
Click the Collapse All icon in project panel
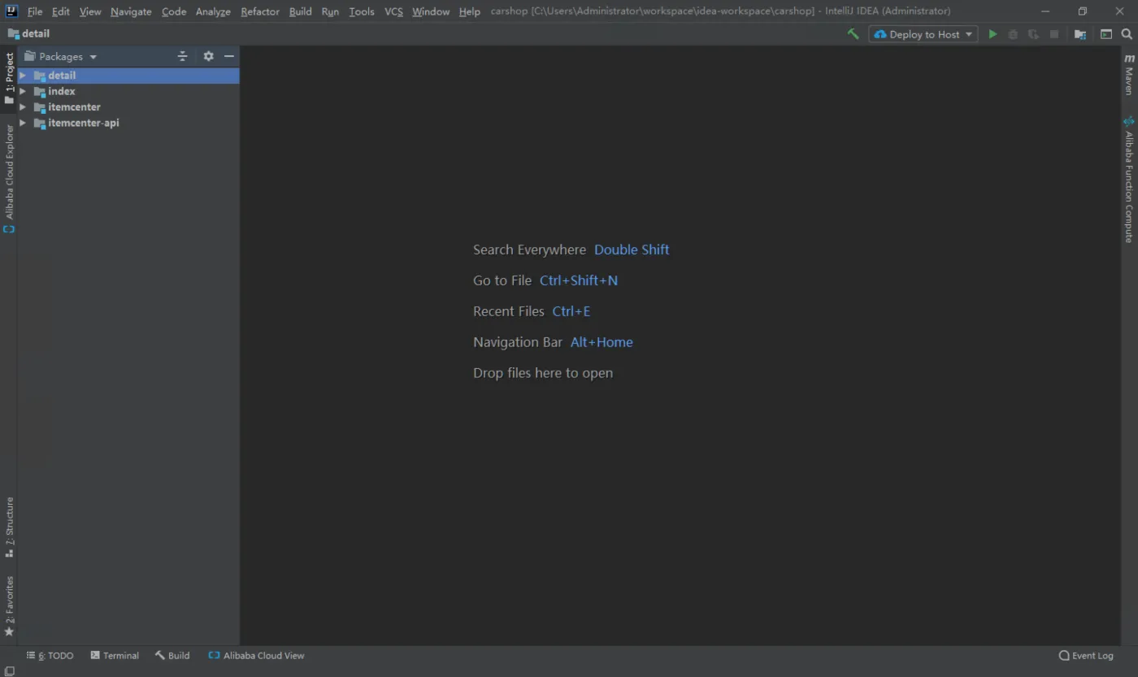pyautogui.click(x=182, y=56)
